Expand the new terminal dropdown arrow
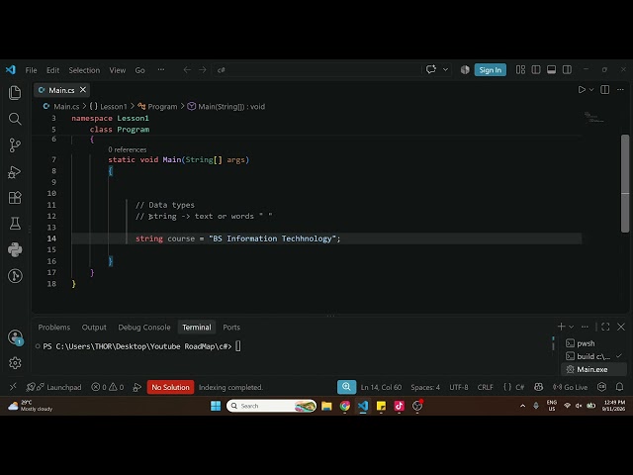633x475 pixels. 571,327
